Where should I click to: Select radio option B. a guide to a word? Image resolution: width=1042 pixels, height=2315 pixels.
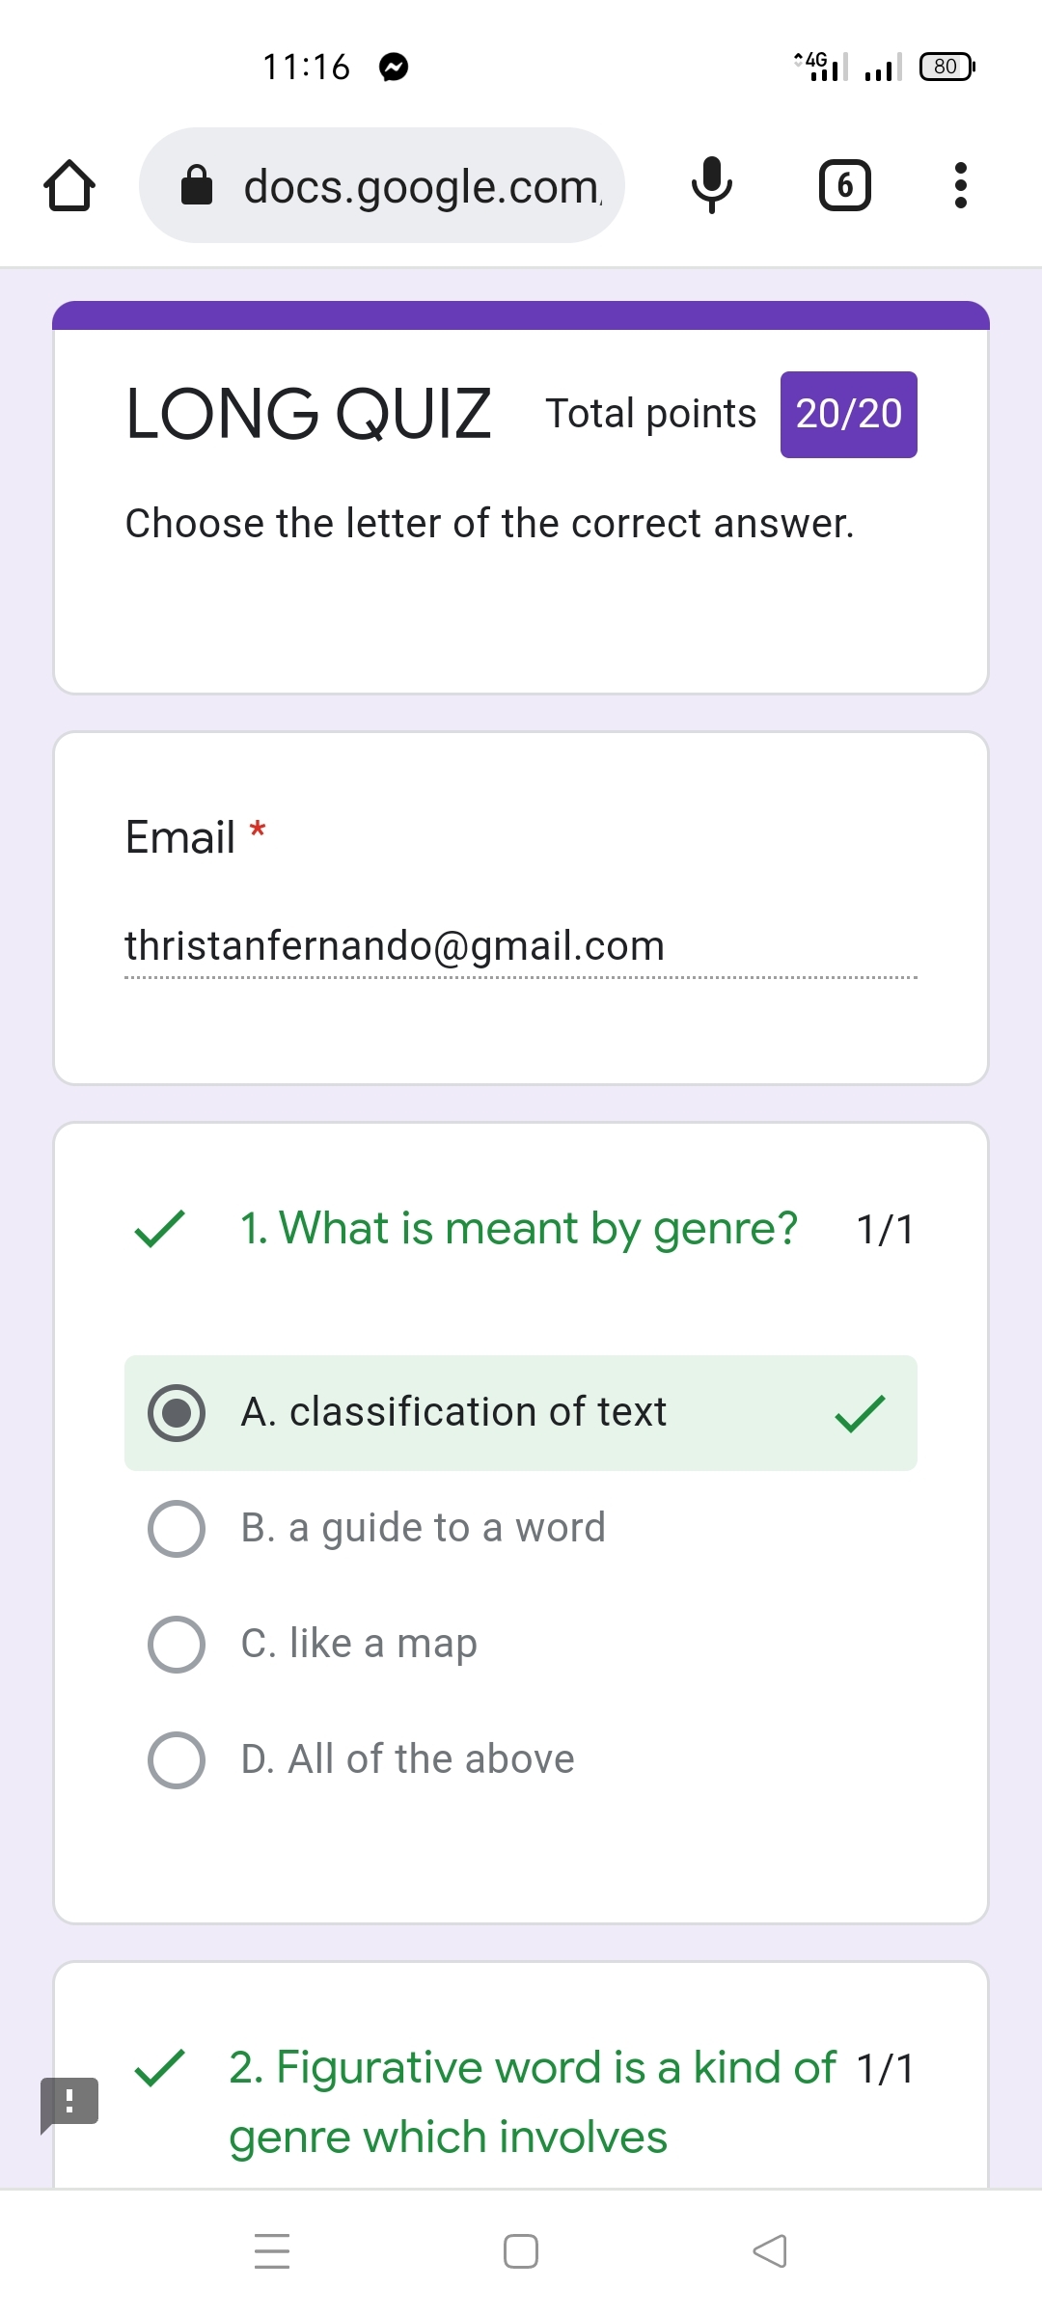[177, 1529]
